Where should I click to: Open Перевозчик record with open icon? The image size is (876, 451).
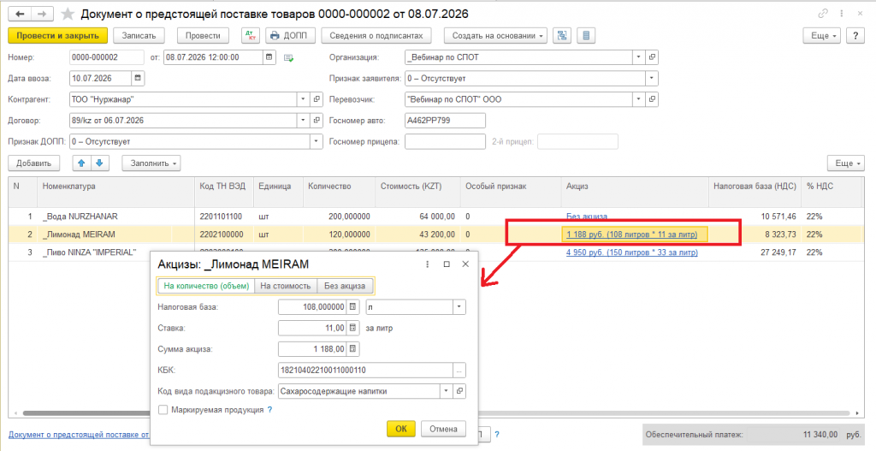click(651, 99)
